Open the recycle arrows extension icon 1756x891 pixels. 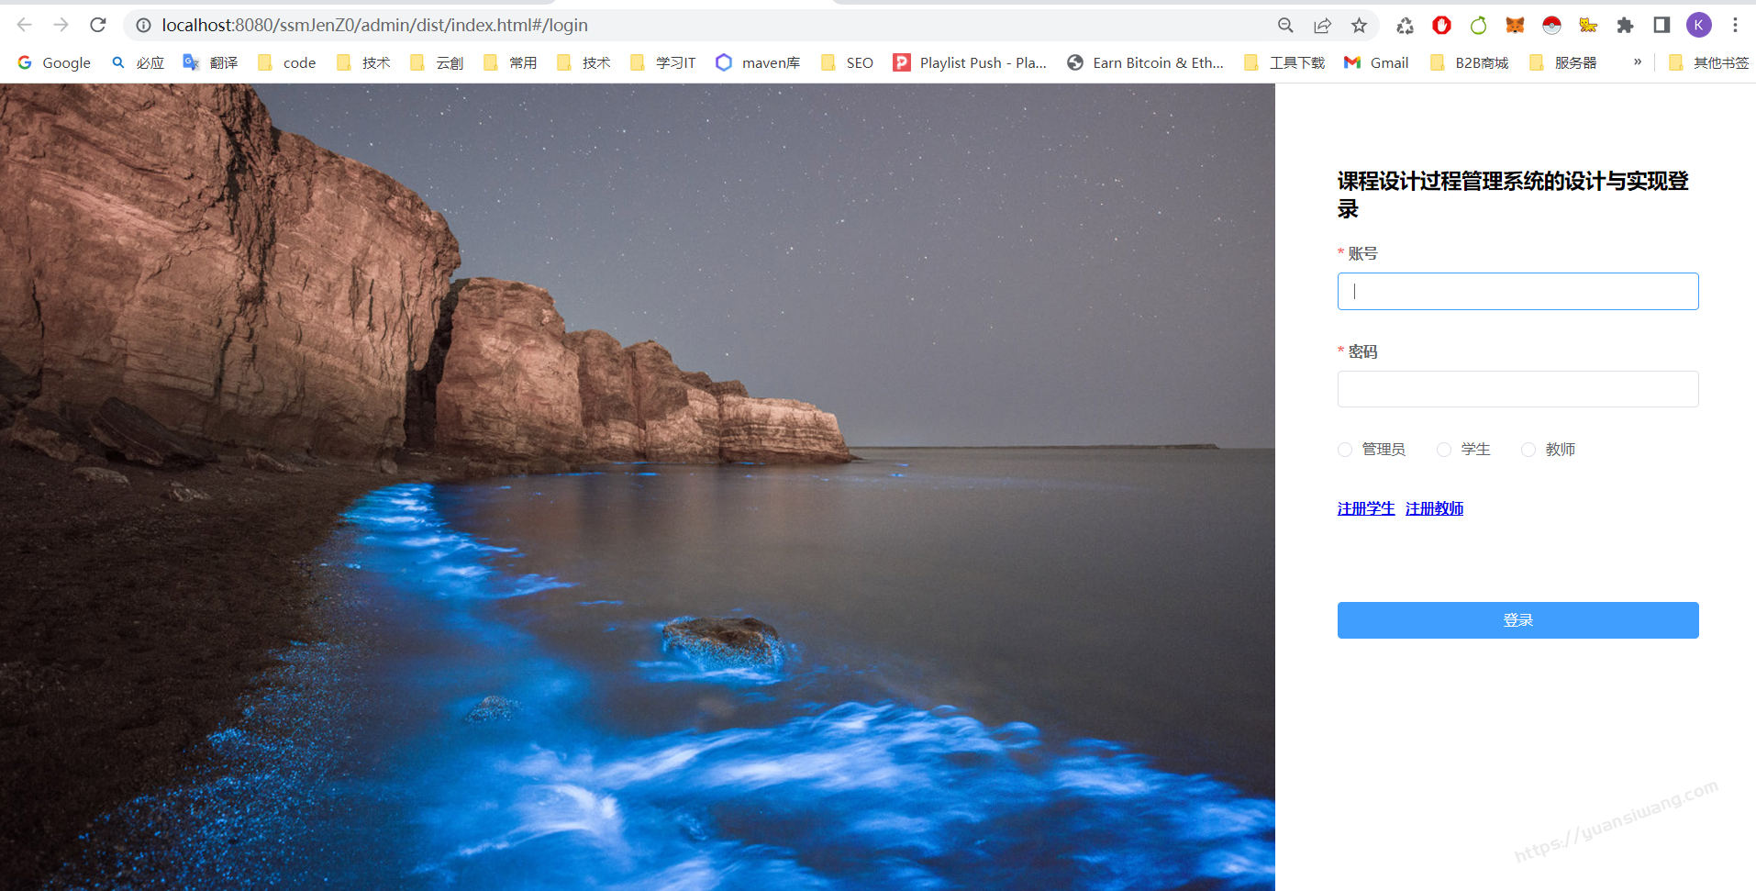point(1405,26)
